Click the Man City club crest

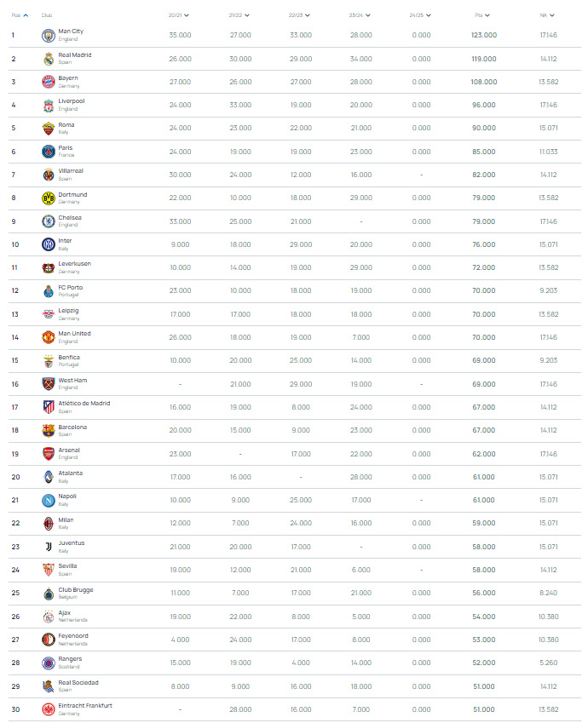49,35
